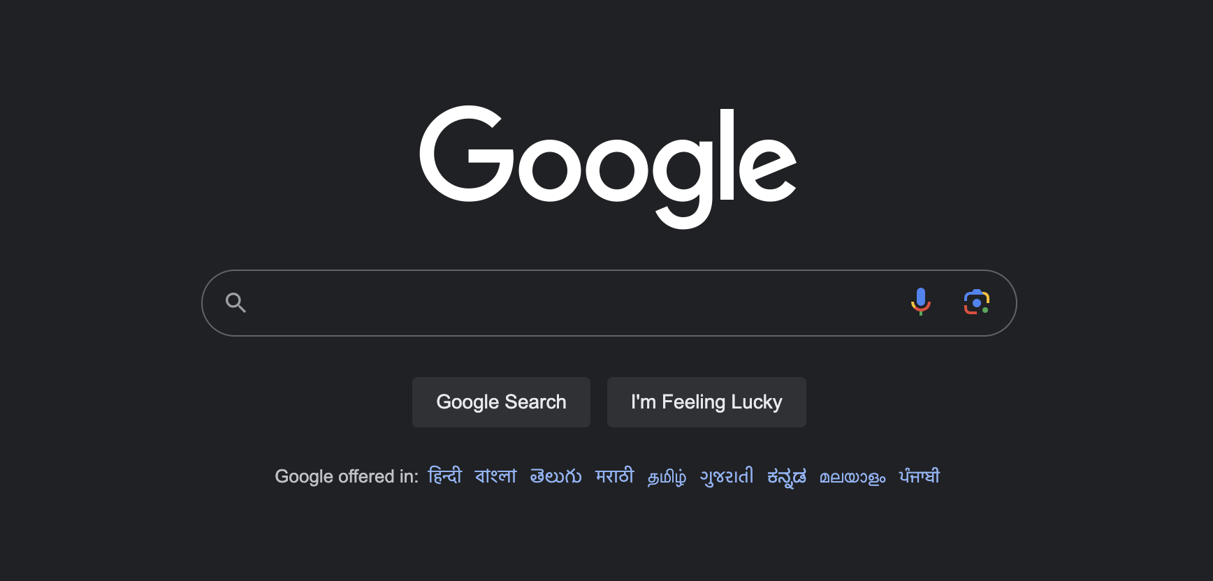Viewport: 1213px width, 581px height.
Task: Select the blue microphone to speak a query
Action: pyautogui.click(x=921, y=302)
